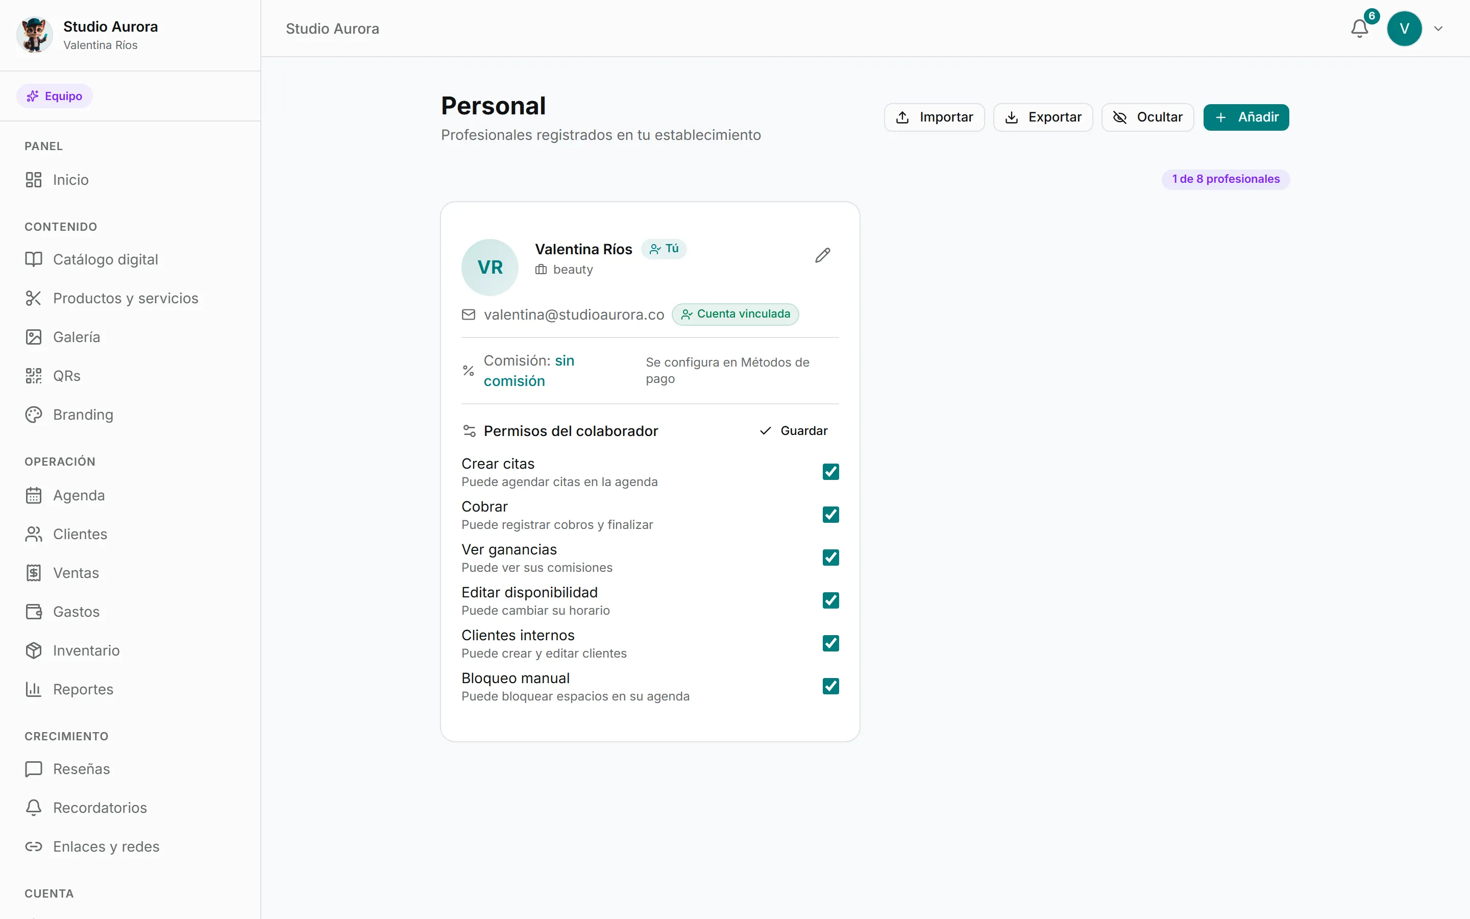Click the pencil edit icon on Valentina's card
Screen dimensions: 1470x919
tap(822, 255)
